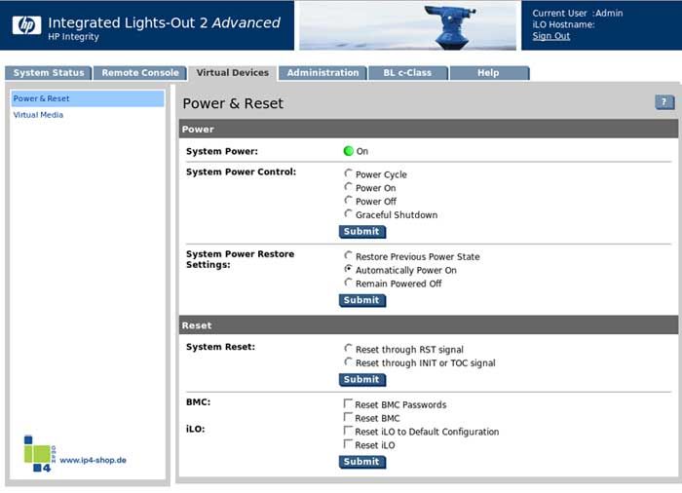
Task: Click the telescope banner image
Action: click(x=407, y=25)
